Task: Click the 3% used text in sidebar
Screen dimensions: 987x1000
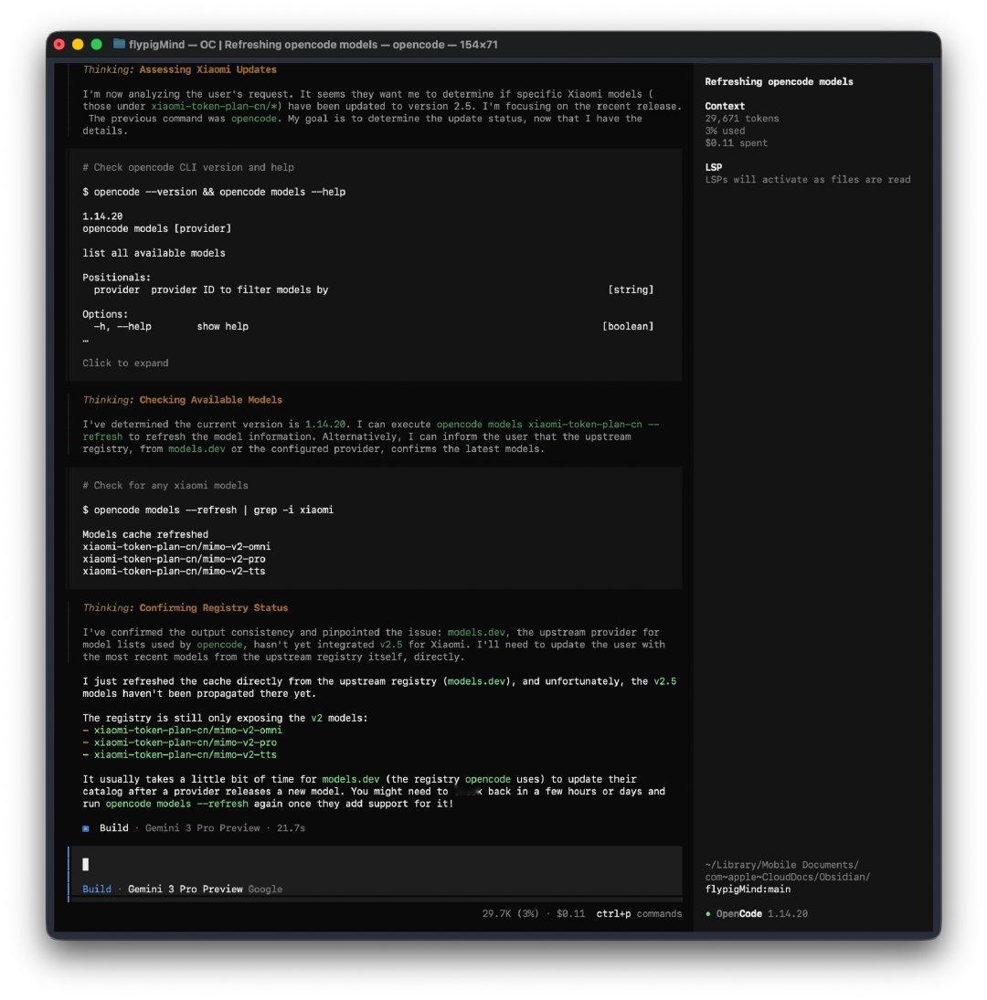Action: (x=725, y=131)
